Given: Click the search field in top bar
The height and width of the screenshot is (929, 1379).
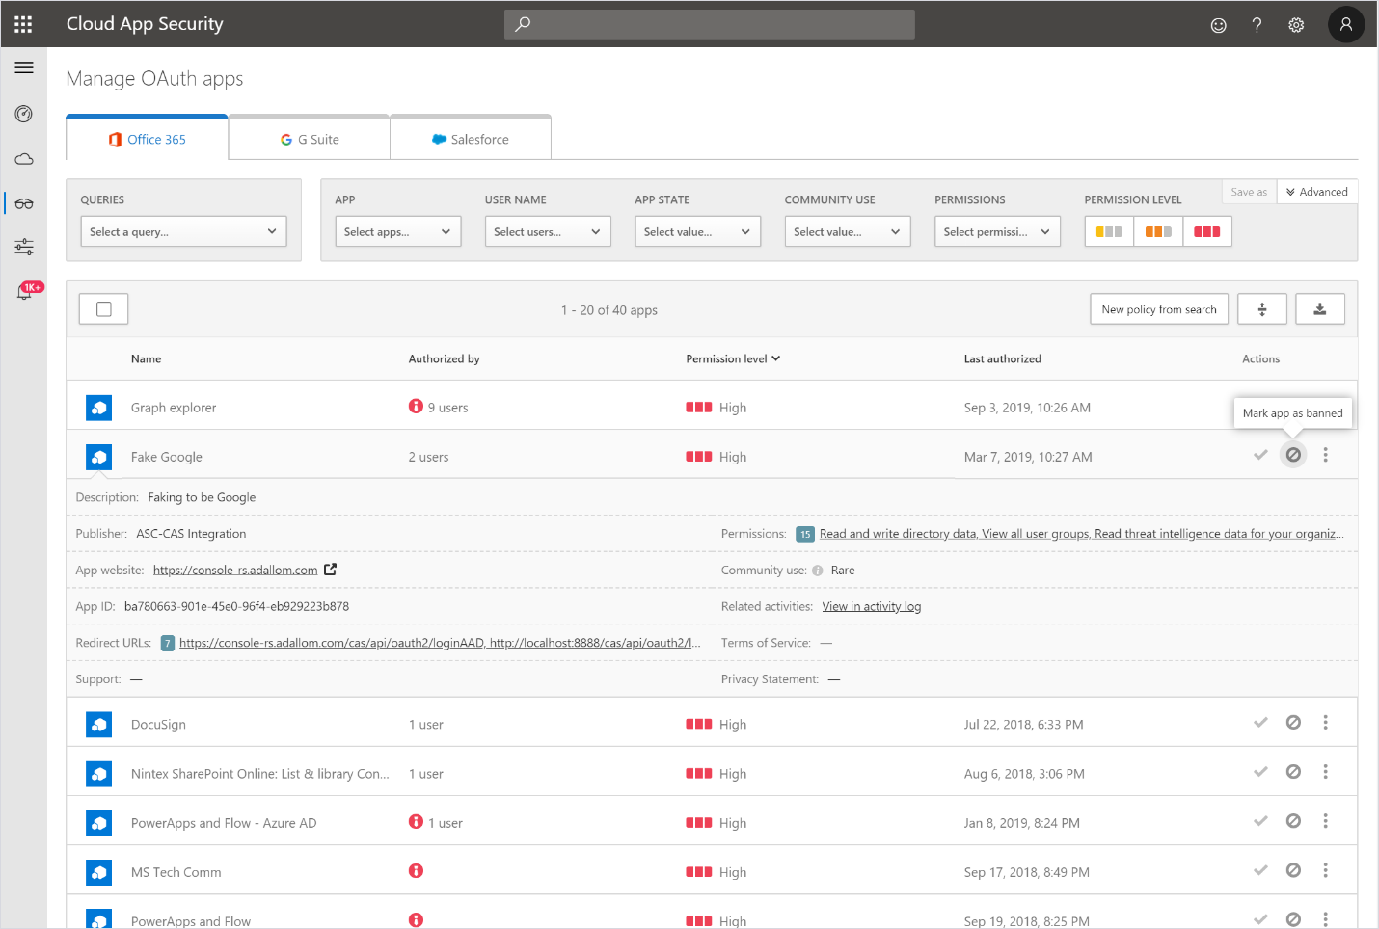Looking at the screenshot, I should [709, 24].
